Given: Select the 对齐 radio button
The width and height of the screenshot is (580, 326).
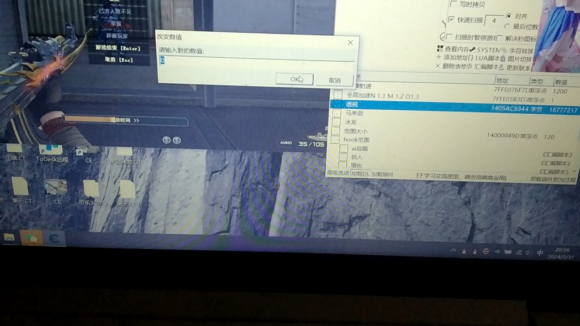Looking at the screenshot, I should pyautogui.click(x=509, y=16).
